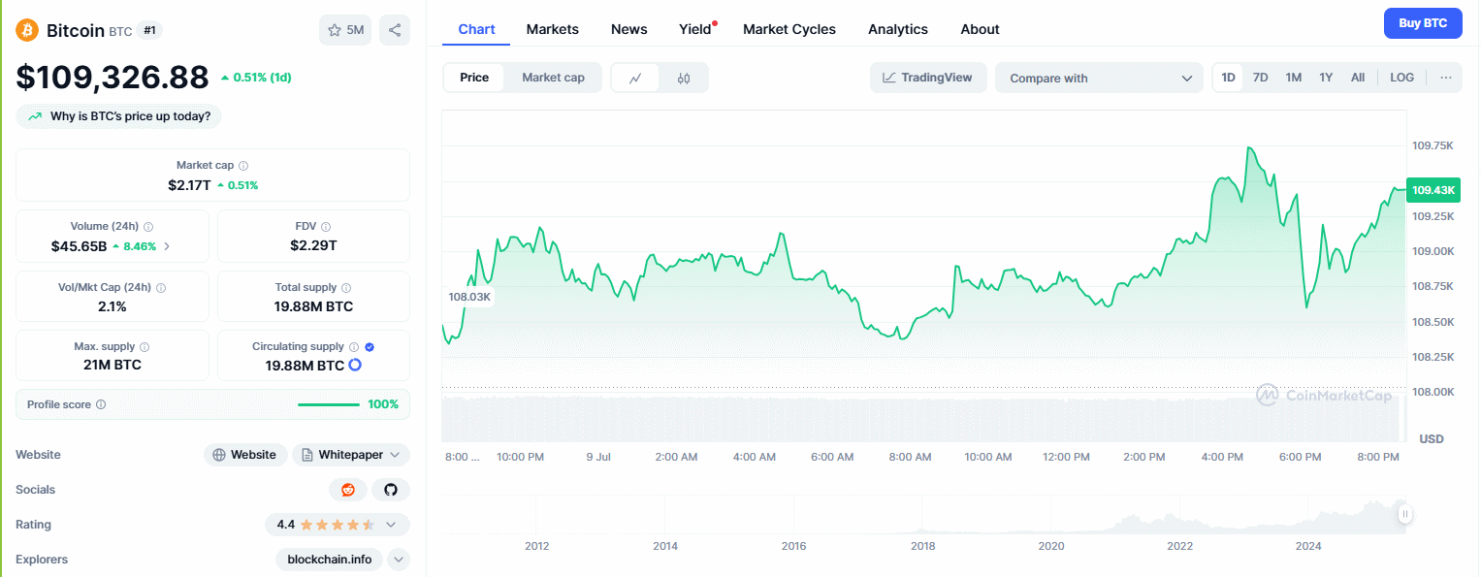Image resolution: width=1481 pixels, height=577 pixels.
Task: Switch to line chart view icon
Action: point(635,79)
